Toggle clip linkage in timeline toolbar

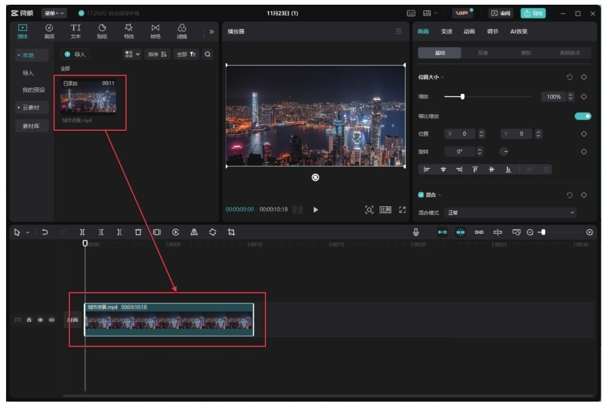[479, 232]
